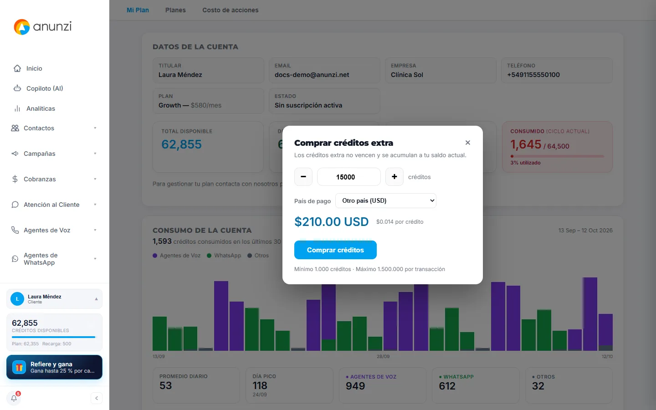The height and width of the screenshot is (410, 656).
Task: Decrease credits with the minus button
Action: click(x=303, y=177)
